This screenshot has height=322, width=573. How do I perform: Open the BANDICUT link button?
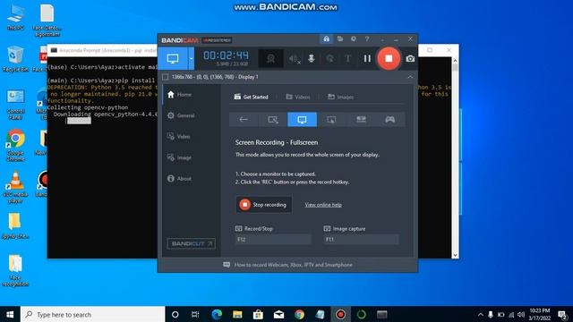click(x=191, y=243)
